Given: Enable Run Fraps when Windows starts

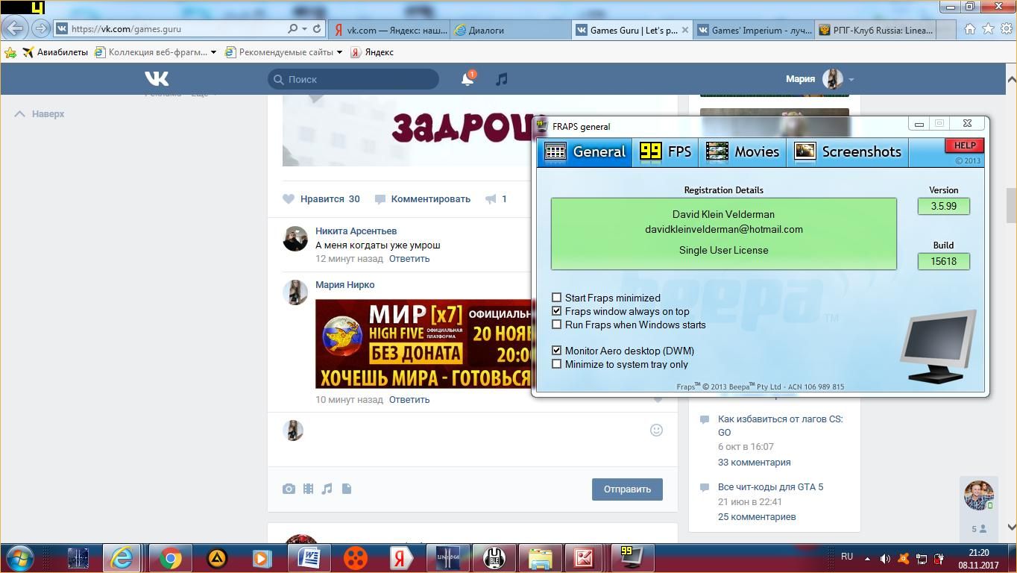Looking at the screenshot, I should [x=556, y=325].
